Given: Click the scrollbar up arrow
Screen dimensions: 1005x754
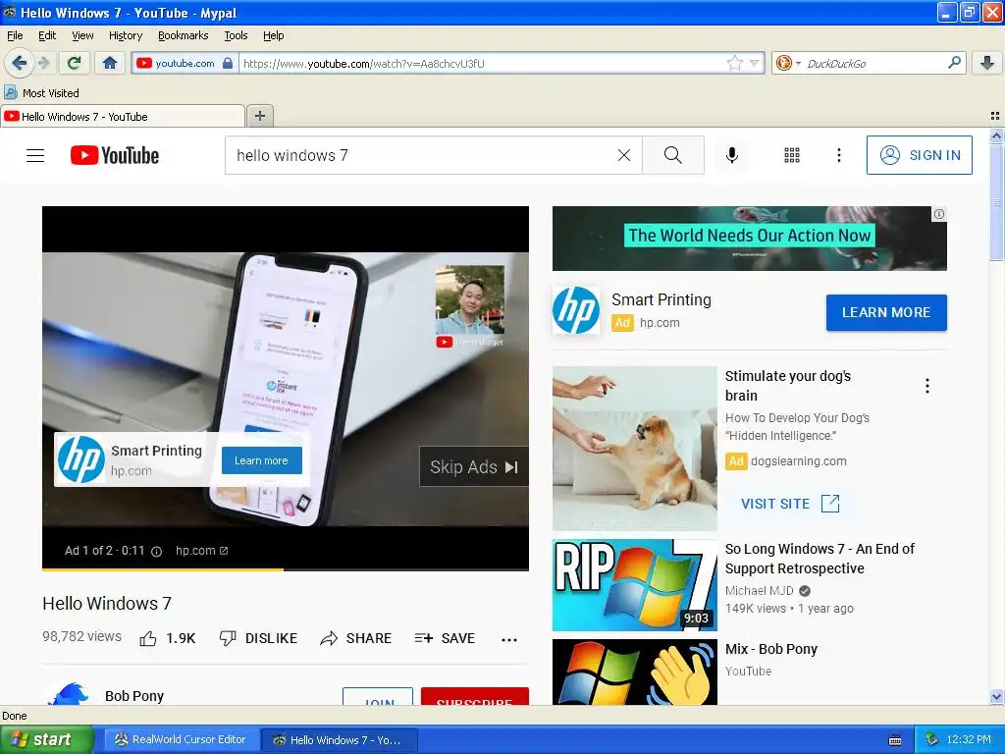Looking at the screenshot, I should click(x=996, y=135).
